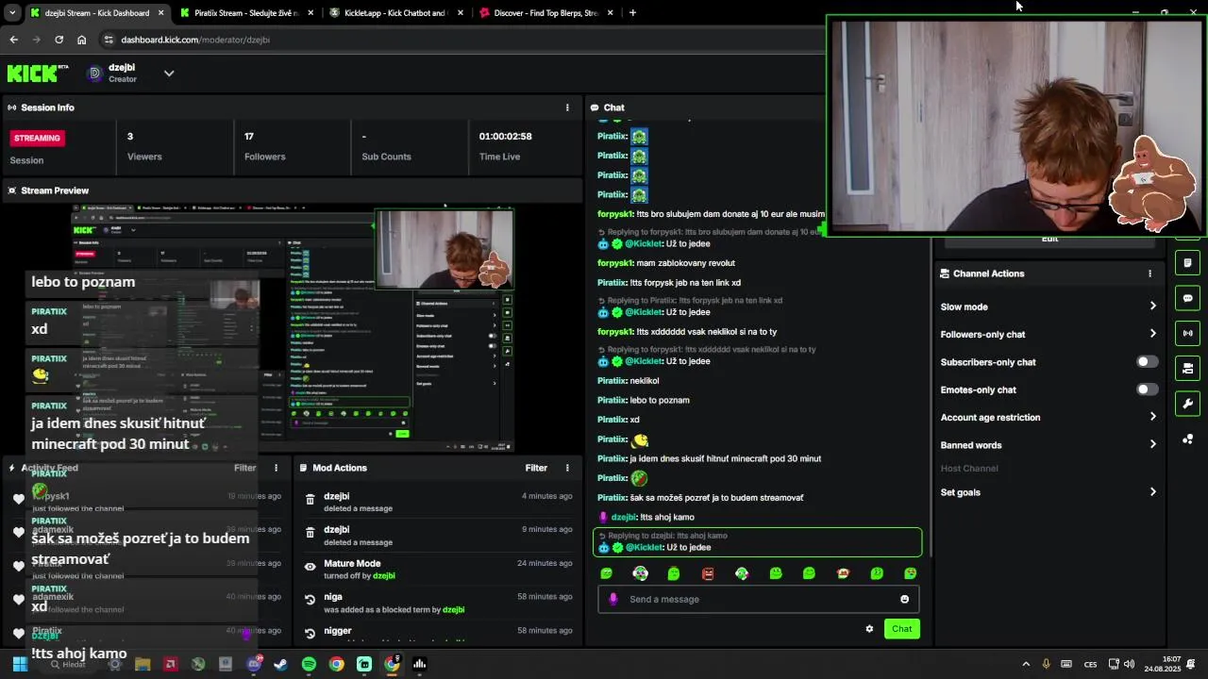Toggle Emotes-only chat switch

pos(1147,389)
